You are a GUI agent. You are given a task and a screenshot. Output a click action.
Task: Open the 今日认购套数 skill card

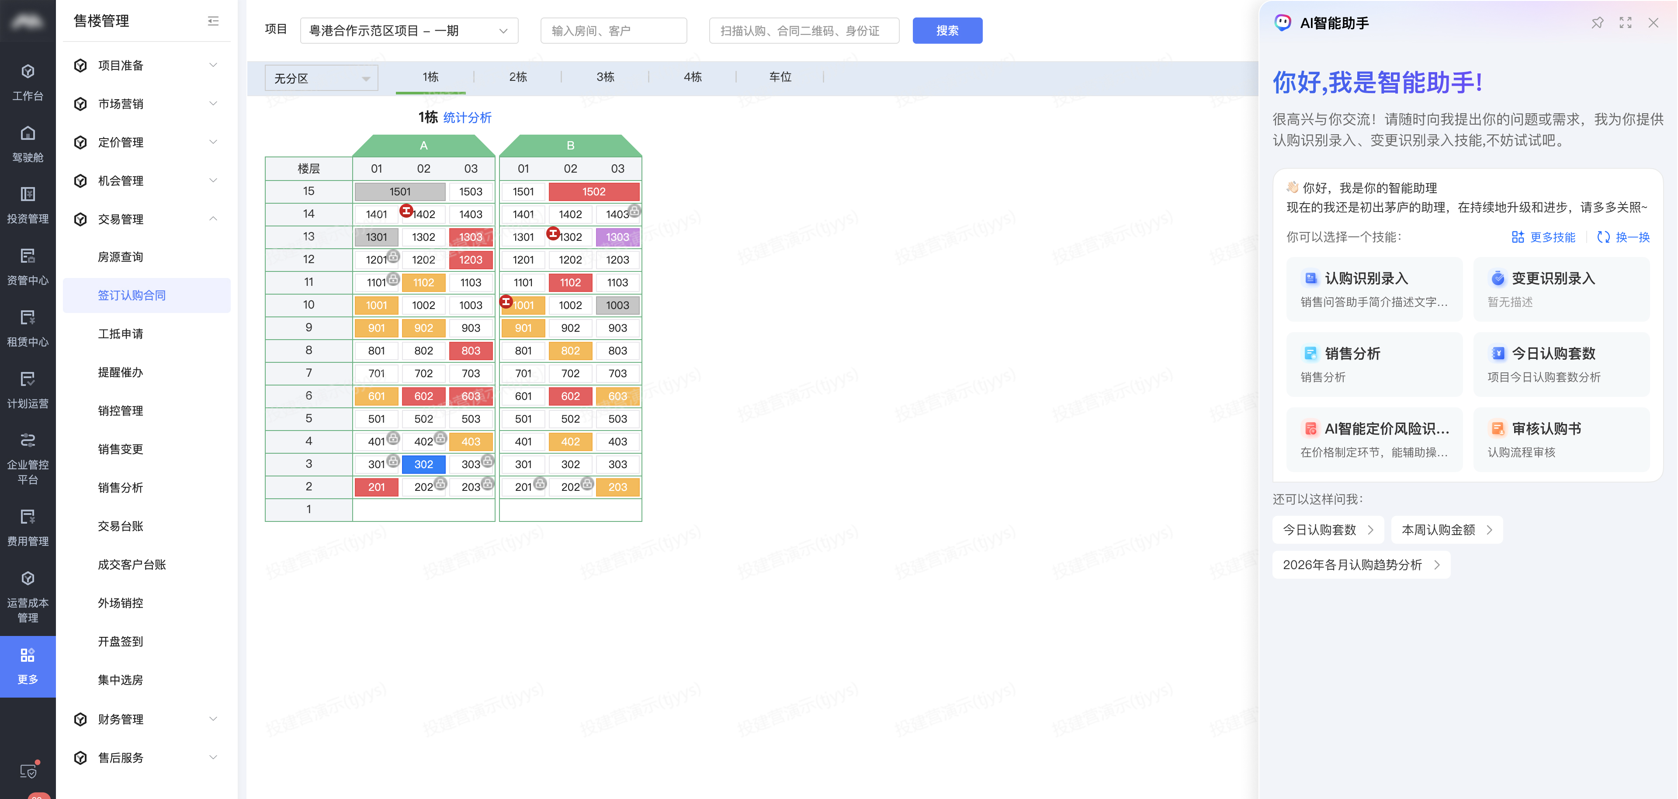(x=1561, y=364)
